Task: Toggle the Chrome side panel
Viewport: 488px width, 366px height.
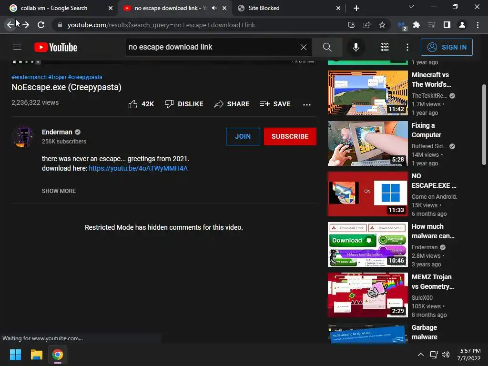Action: (447, 25)
